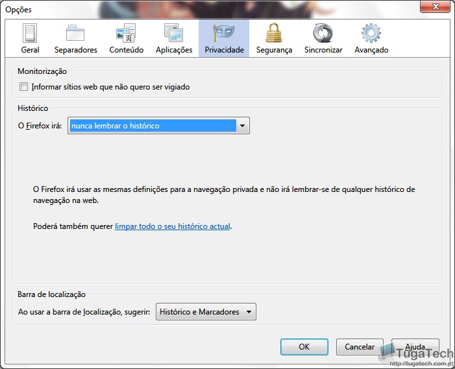Expand the 'Histórico e Marcadores' suggestion dropdown

pyautogui.click(x=206, y=311)
